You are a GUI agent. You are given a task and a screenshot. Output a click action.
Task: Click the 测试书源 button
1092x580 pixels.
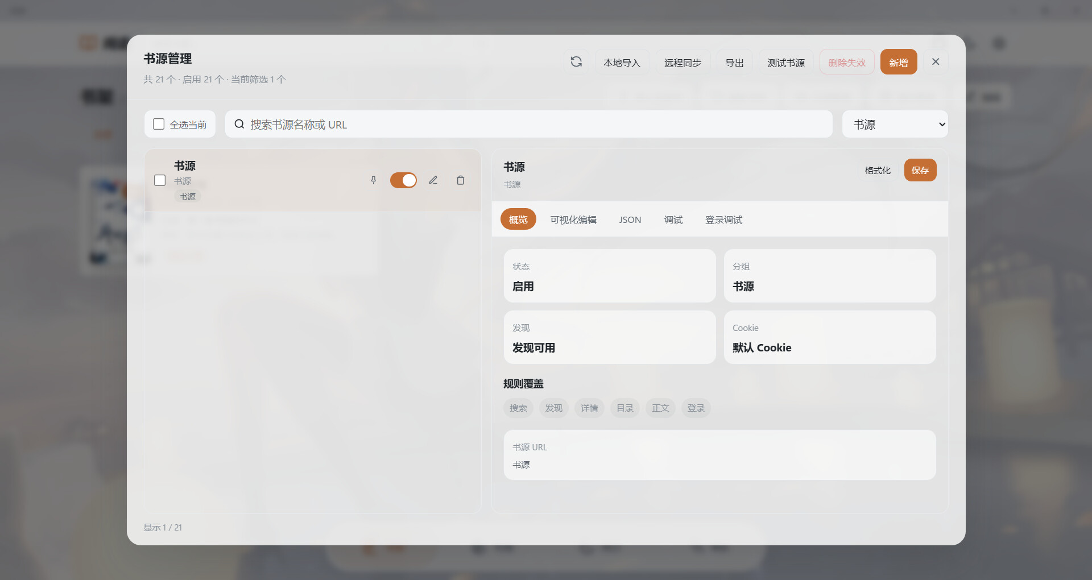[x=786, y=62]
